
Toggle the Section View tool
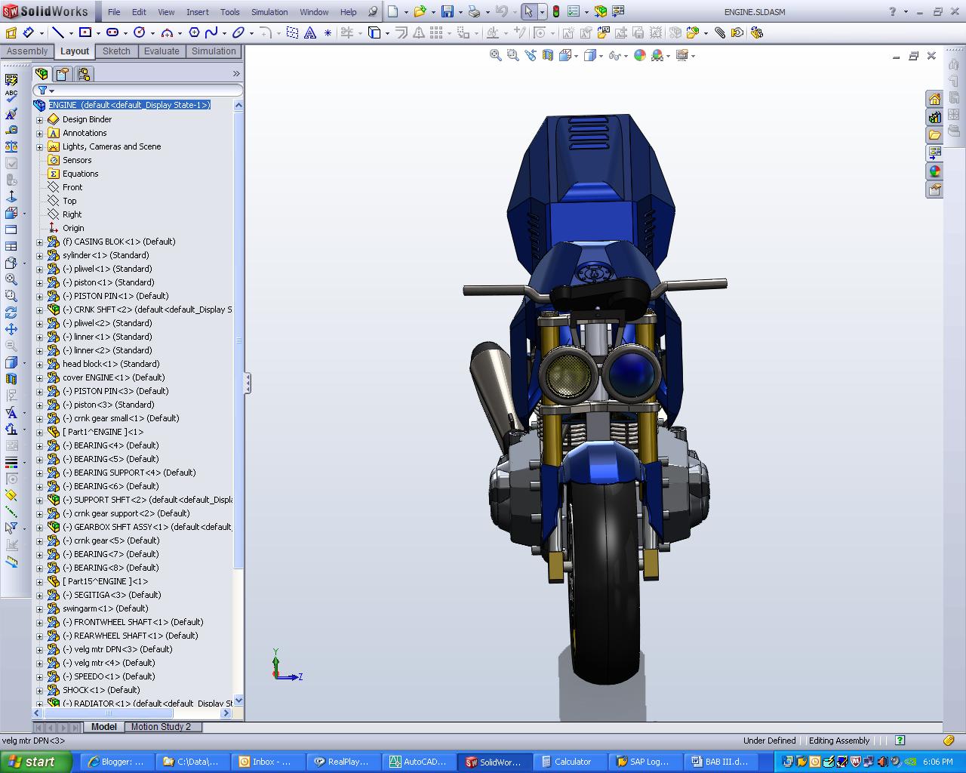pyautogui.click(x=548, y=55)
